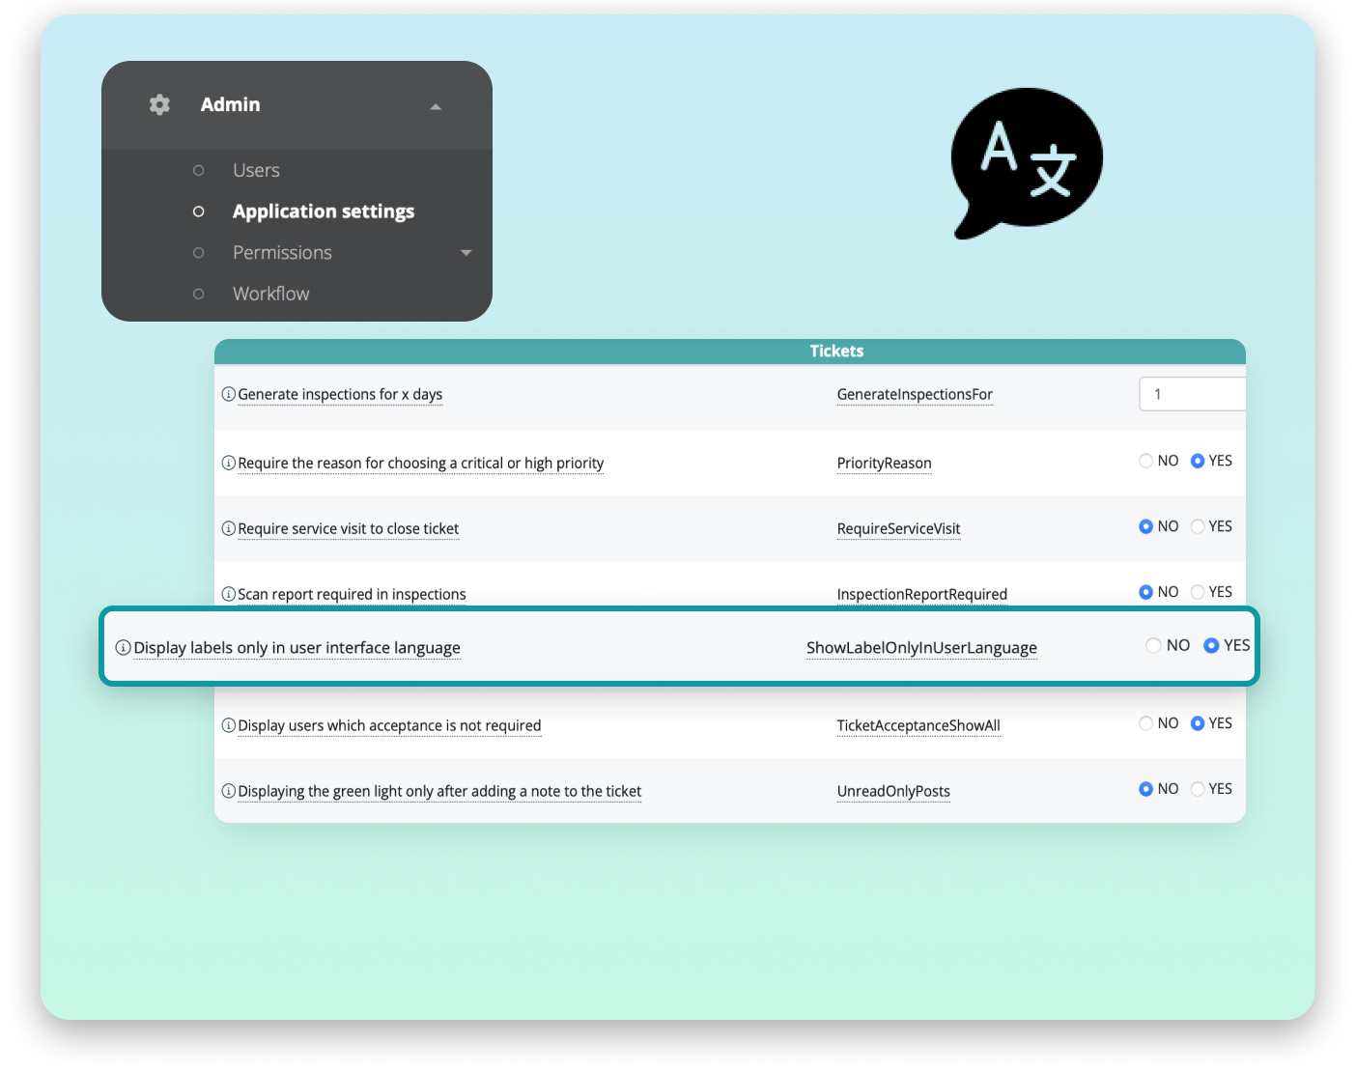Image resolution: width=1356 pixels, height=1072 pixels.
Task: Set RequireServiceVisit to YES
Action: pyautogui.click(x=1198, y=526)
